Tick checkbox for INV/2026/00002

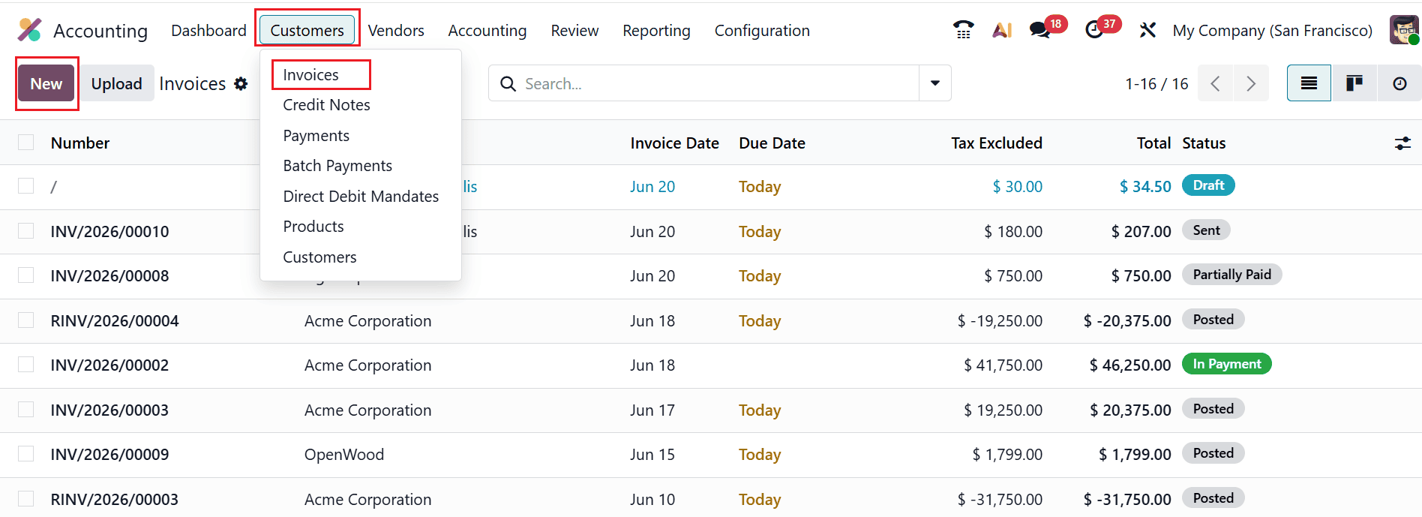pyautogui.click(x=26, y=365)
